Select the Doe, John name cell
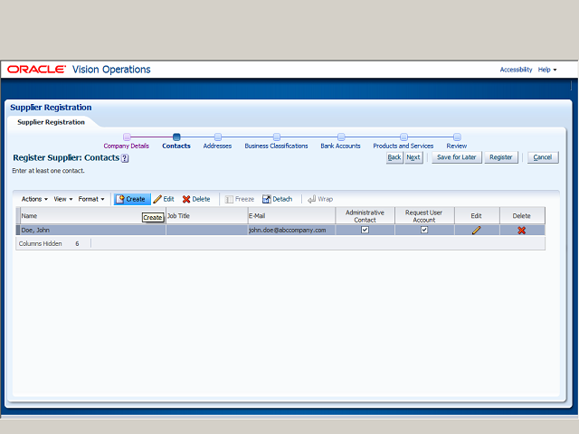The height and width of the screenshot is (434, 579). tap(92, 231)
